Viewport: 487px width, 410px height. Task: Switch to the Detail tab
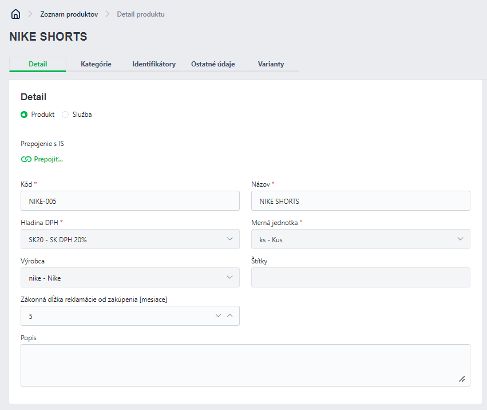click(x=38, y=64)
